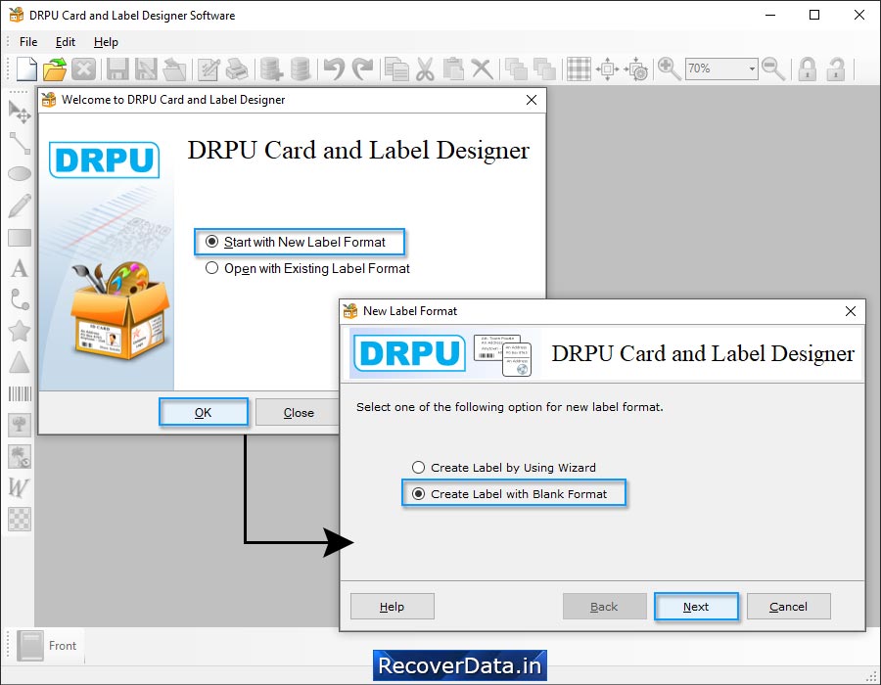Click the zoom out magnifier
The width and height of the screenshot is (881, 685).
click(773, 69)
